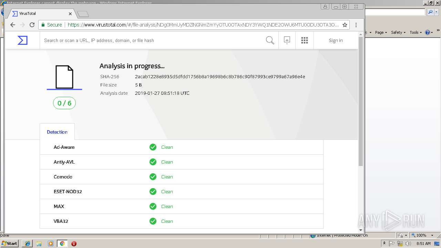This screenshot has width=441, height=248.
Task: Click the network tray icon
Action: point(400,244)
